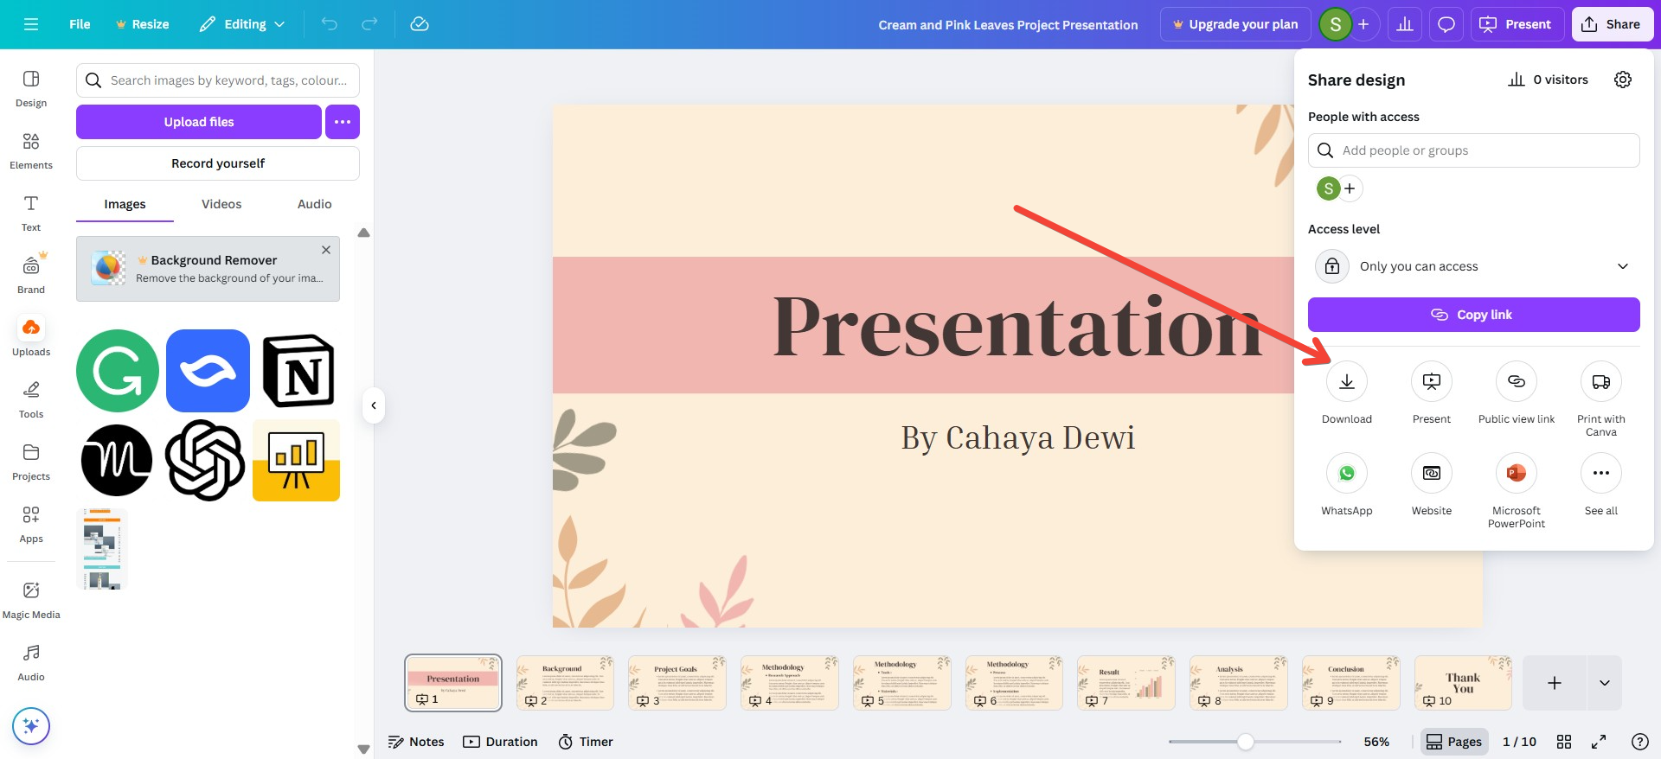Dismiss the Background Remover banner
1661x759 pixels.
tap(326, 250)
